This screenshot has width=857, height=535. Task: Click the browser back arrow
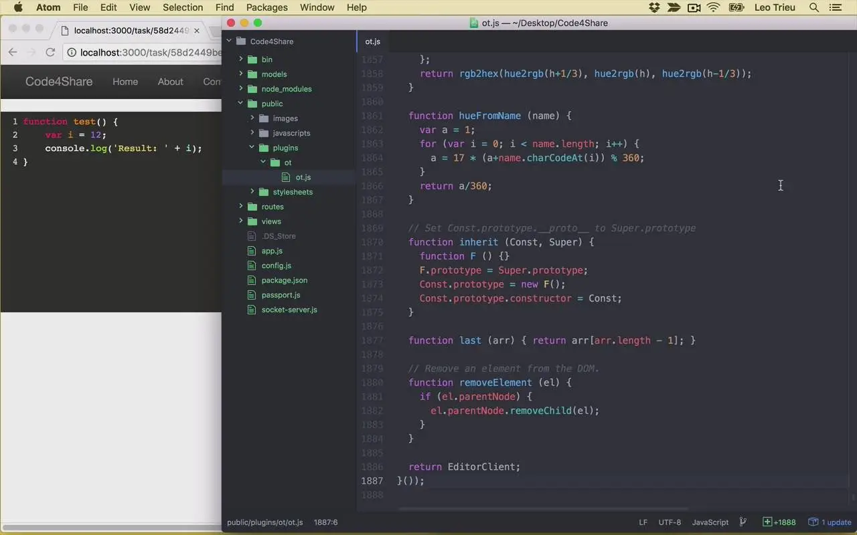coord(13,52)
